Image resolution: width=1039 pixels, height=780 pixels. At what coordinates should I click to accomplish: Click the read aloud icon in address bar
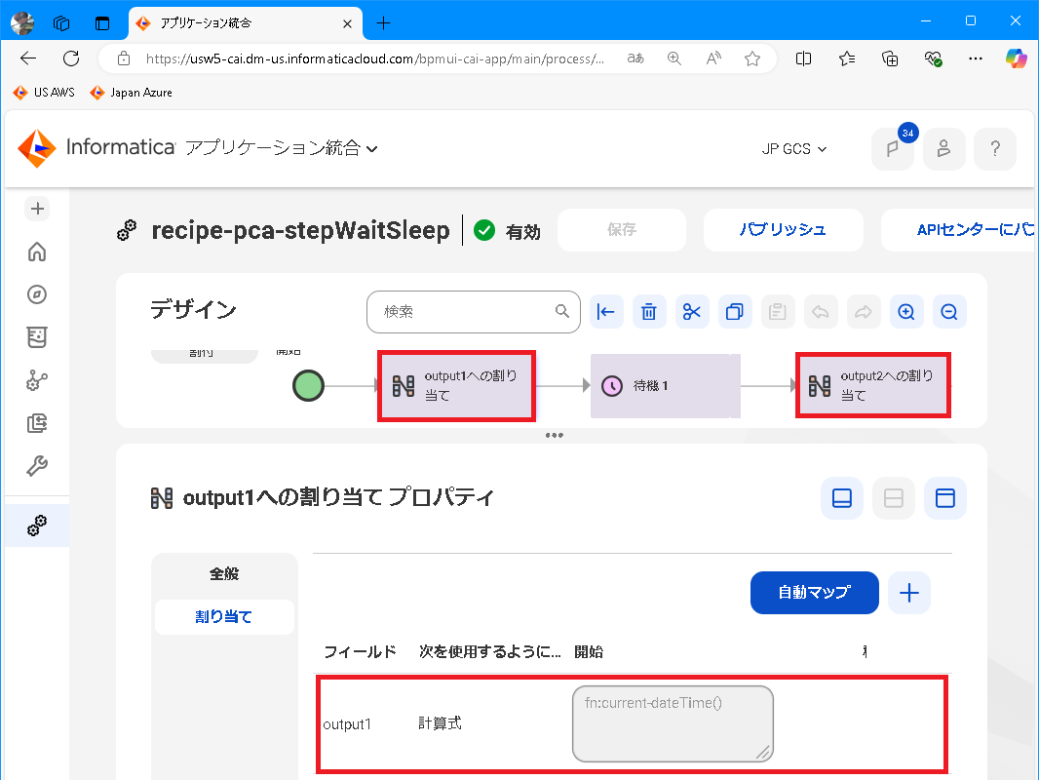(x=713, y=58)
